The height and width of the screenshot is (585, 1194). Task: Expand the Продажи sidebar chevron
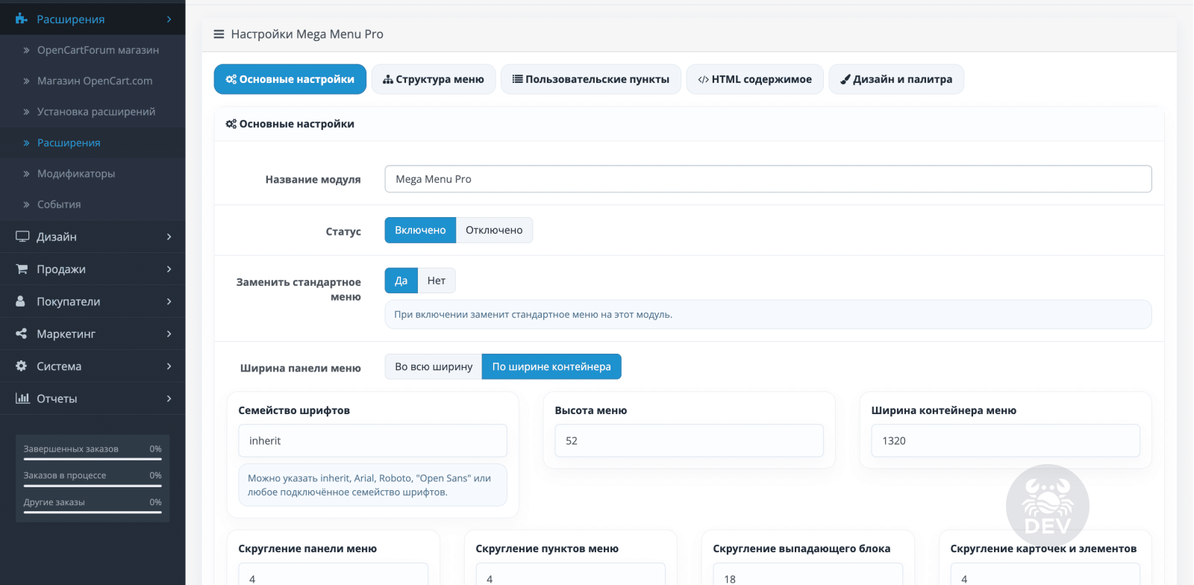pos(169,269)
